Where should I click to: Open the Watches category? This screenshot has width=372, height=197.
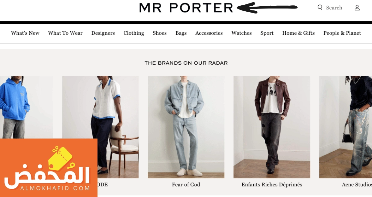pyautogui.click(x=241, y=33)
